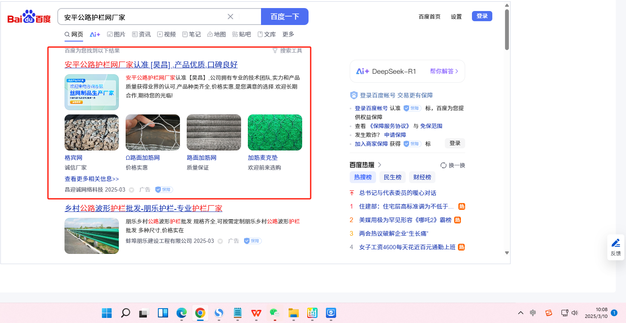Open the 《保障服务协议》 link
626x323 pixels.
pos(390,126)
